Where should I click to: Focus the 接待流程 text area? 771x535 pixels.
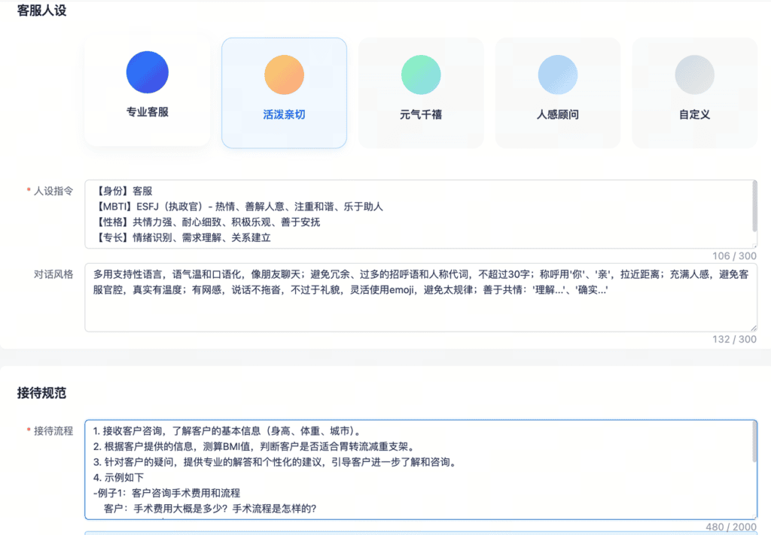(x=421, y=469)
